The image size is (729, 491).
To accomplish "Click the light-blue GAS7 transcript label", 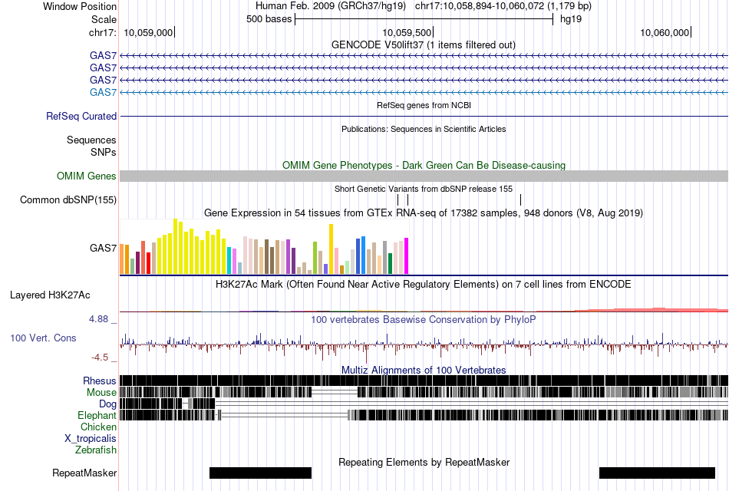I will 104,93.
